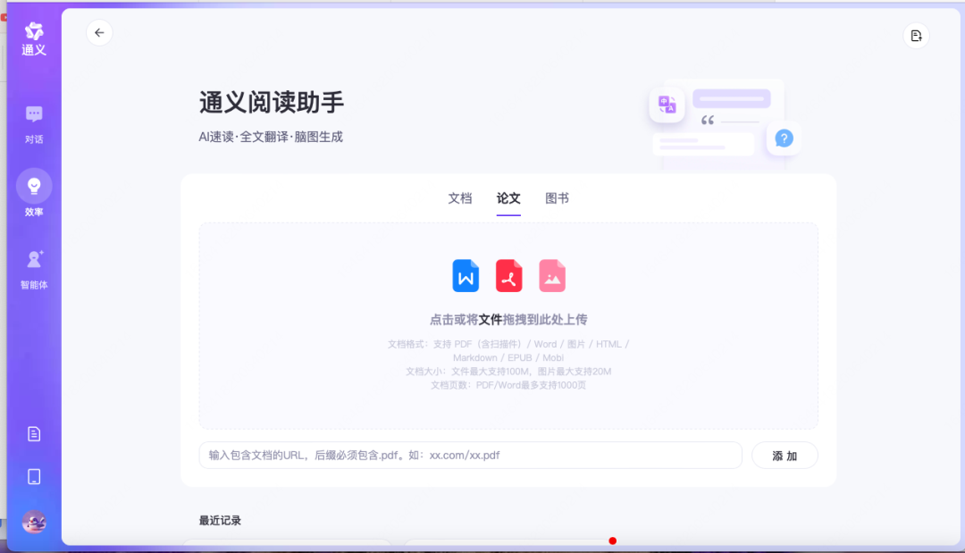The height and width of the screenshot is (553, 965).
Task: Click the AI速读·全文翻译·脑图生成 subtitle
Action: point(271,137)
